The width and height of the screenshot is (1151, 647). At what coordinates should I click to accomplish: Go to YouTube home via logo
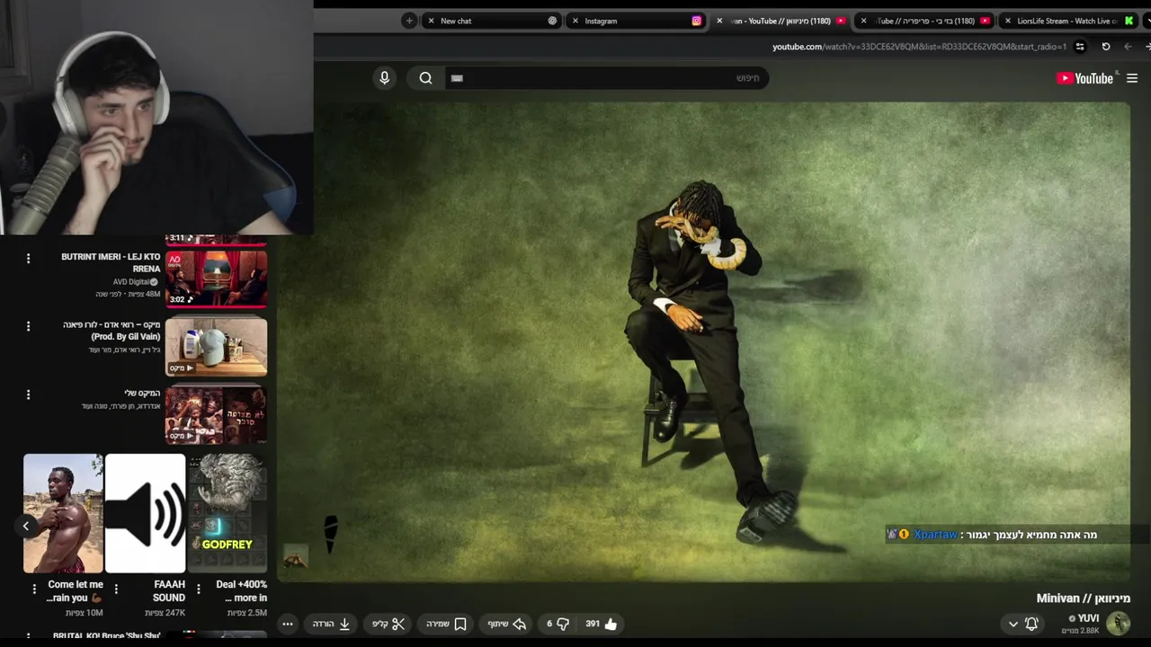(x=1085, y=78)
